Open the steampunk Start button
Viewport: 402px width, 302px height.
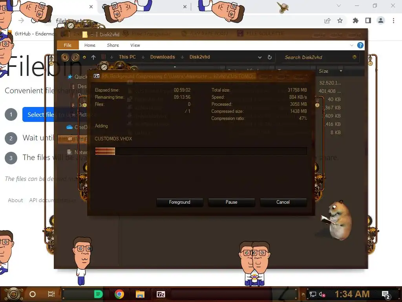(x=13, y=294)
